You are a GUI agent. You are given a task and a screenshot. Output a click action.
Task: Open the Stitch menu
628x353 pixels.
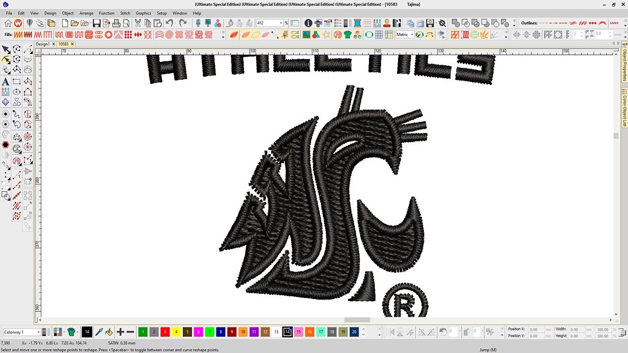point(125,13)
